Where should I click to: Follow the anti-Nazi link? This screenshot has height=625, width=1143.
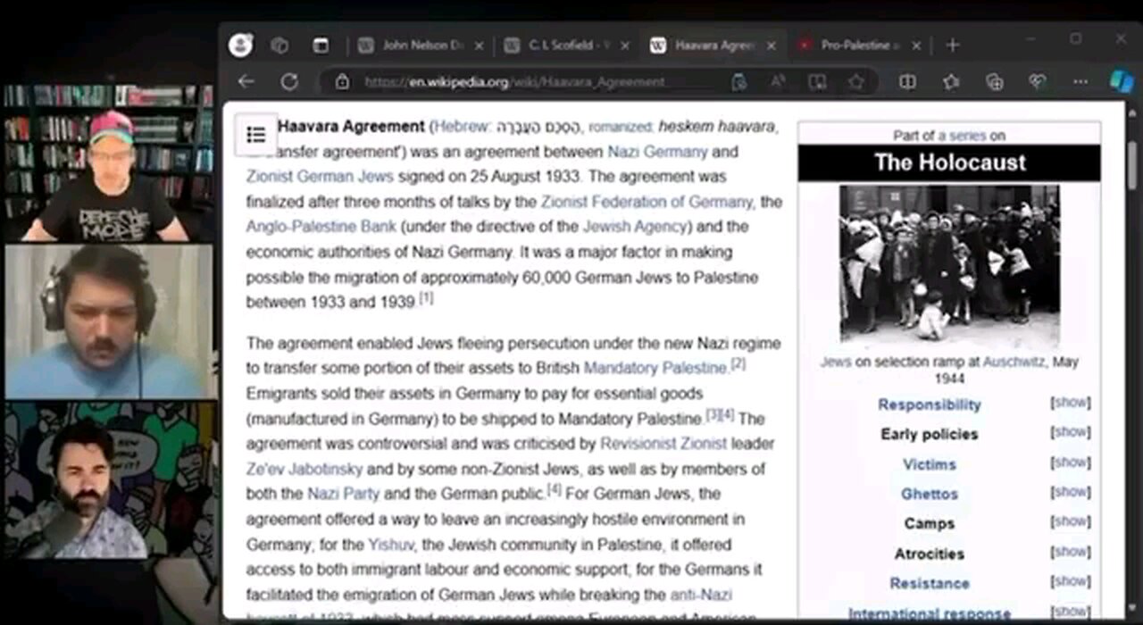click(x=699, y=595)
